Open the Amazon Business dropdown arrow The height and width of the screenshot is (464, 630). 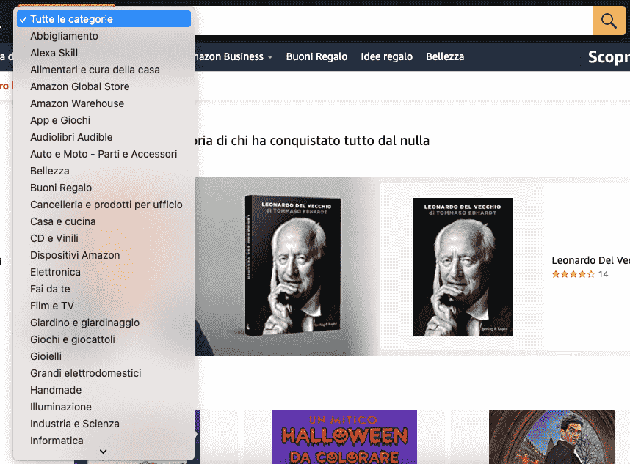pyautogui.click(x=270, y=57)
